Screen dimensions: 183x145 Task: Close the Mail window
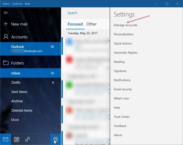[x=177, y=4]
